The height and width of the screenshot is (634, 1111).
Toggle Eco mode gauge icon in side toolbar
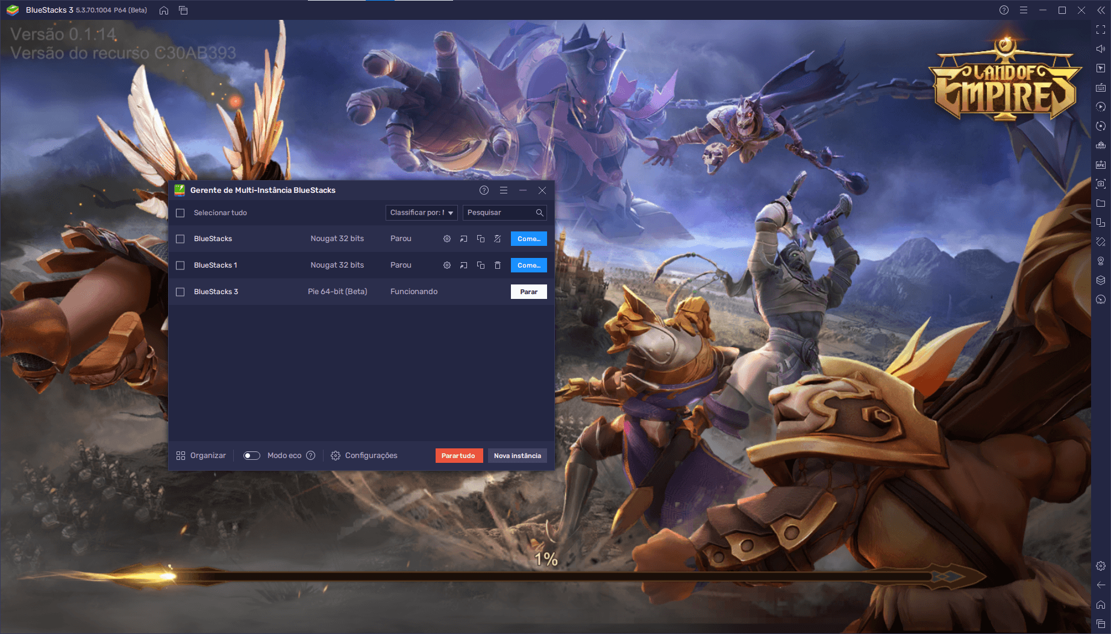[x=1101, y=300]
